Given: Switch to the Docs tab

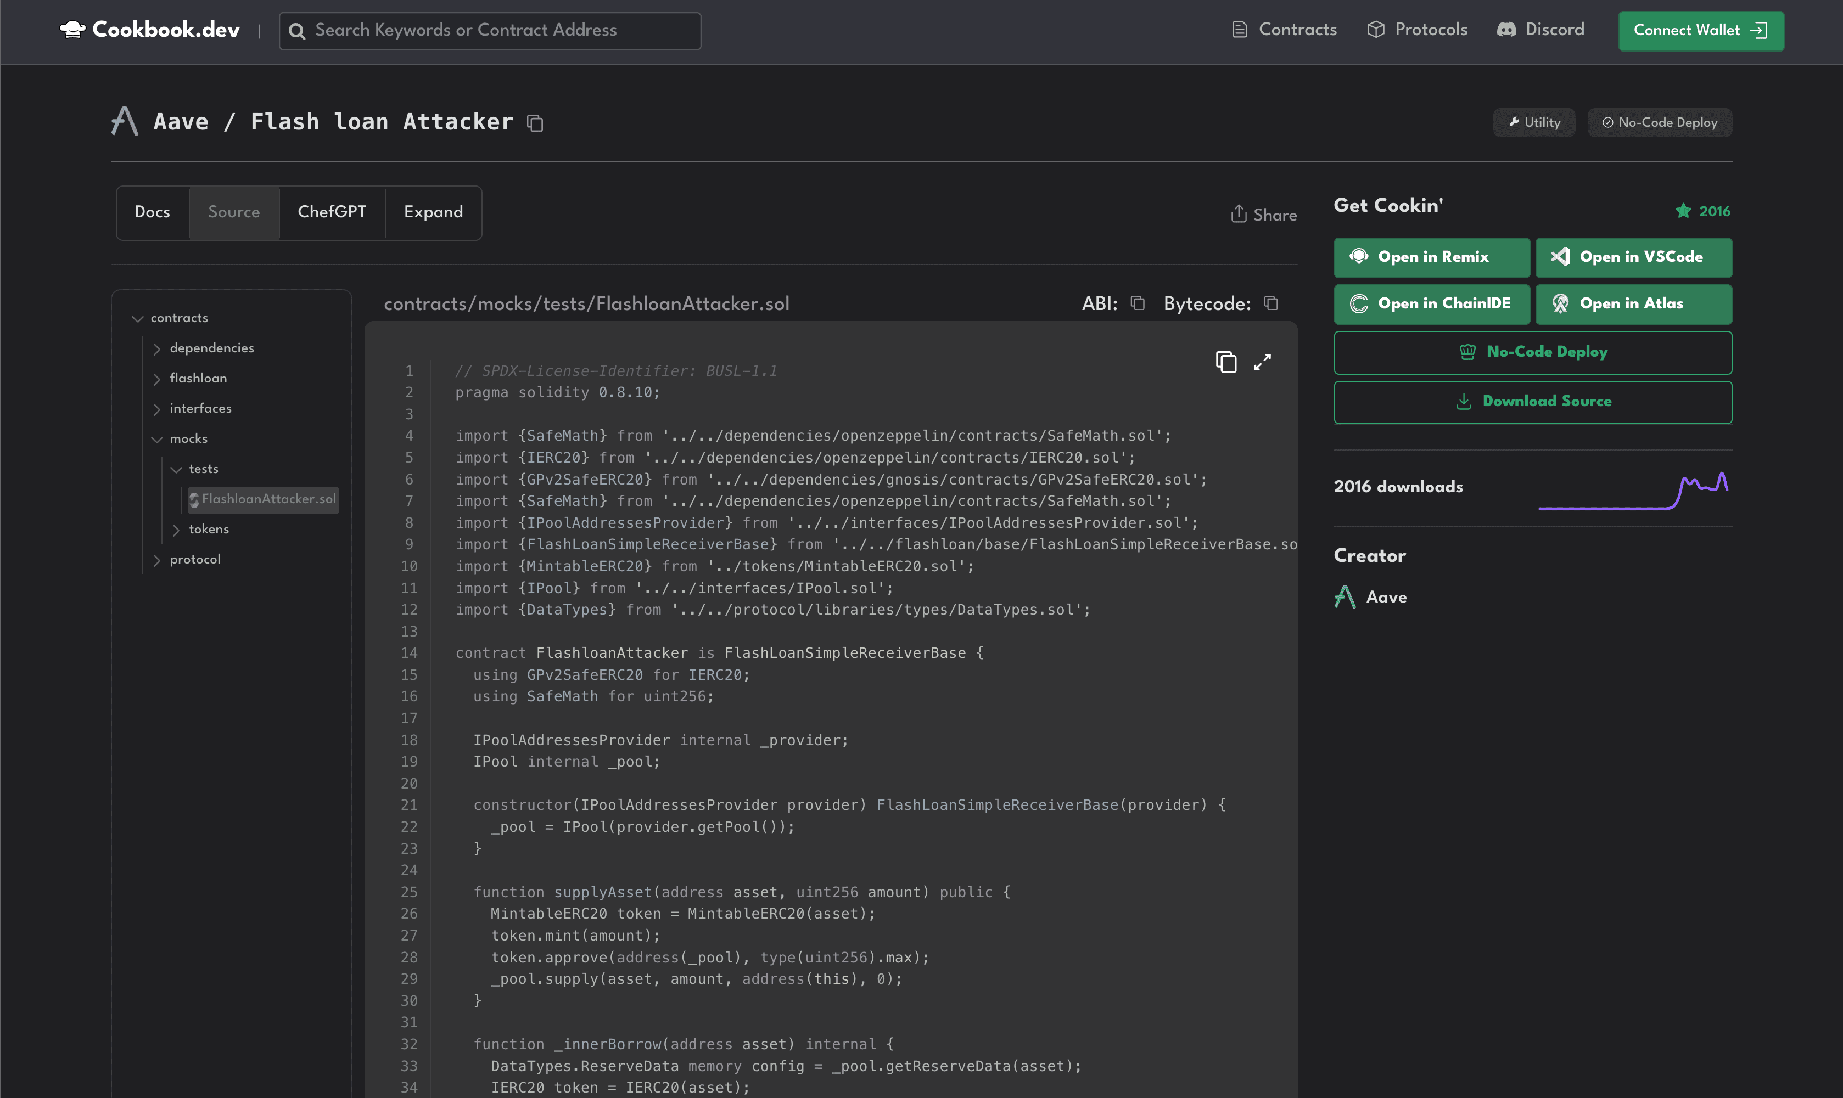Looking at the screenshot, I should (153, 212).
